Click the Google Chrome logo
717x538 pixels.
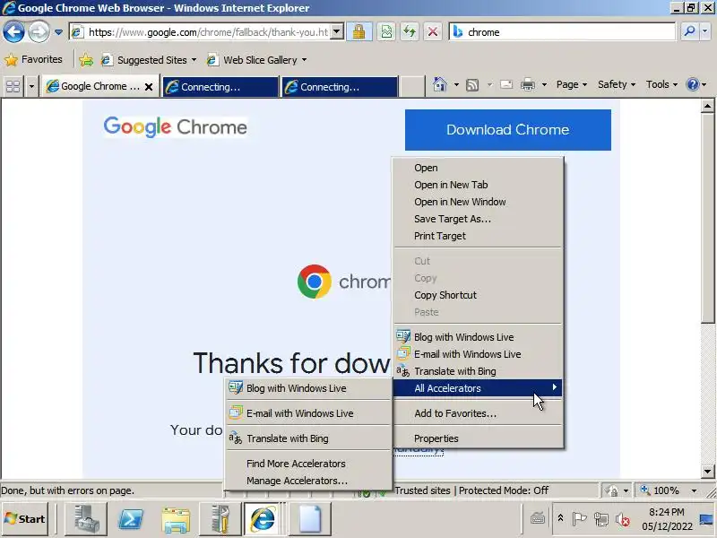175,126
